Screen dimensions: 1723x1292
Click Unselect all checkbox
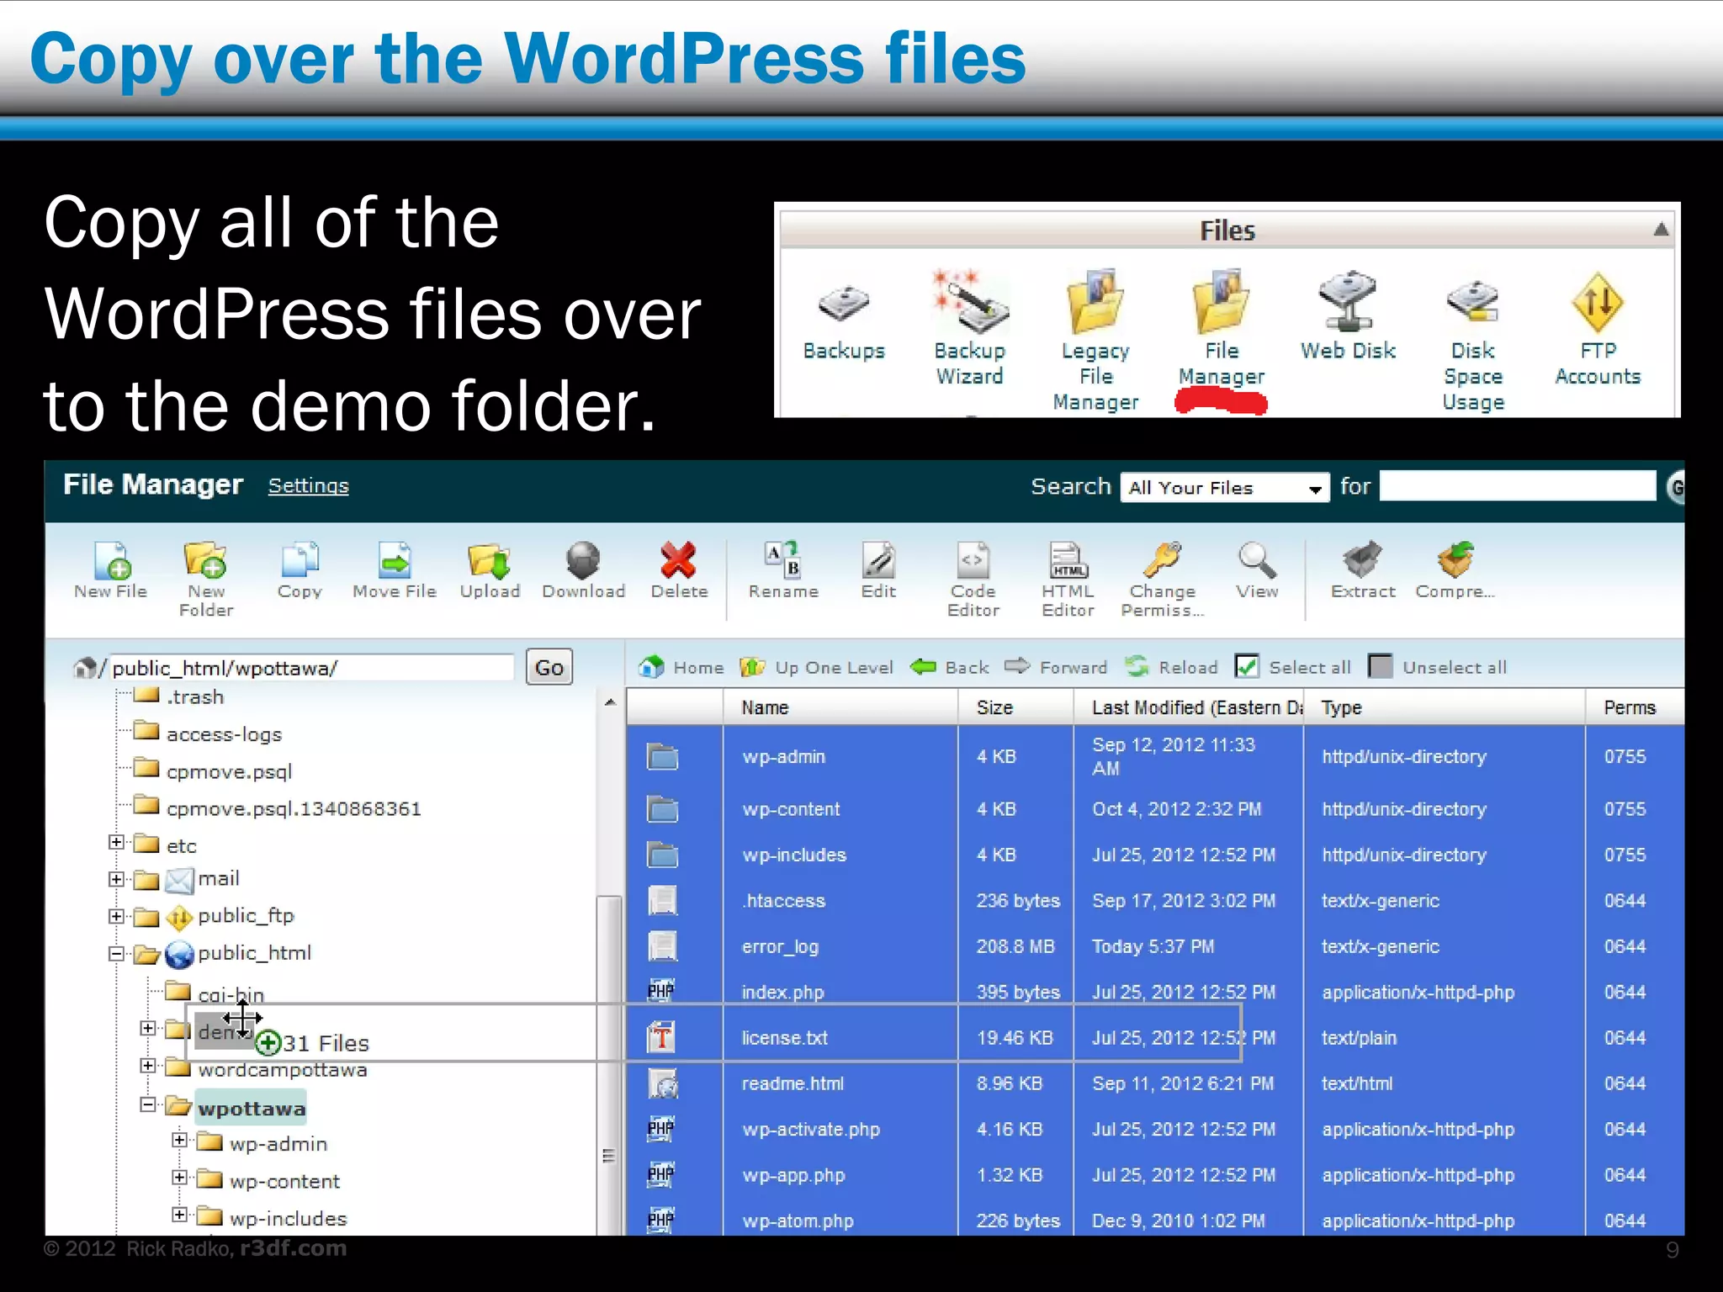1380,666
